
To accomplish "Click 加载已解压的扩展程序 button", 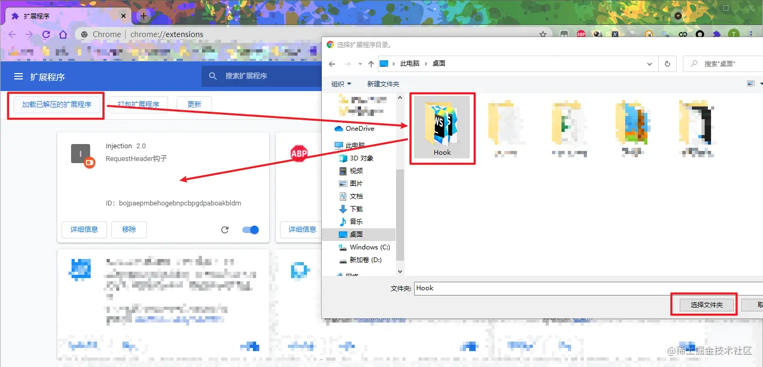I will [57, 105].
